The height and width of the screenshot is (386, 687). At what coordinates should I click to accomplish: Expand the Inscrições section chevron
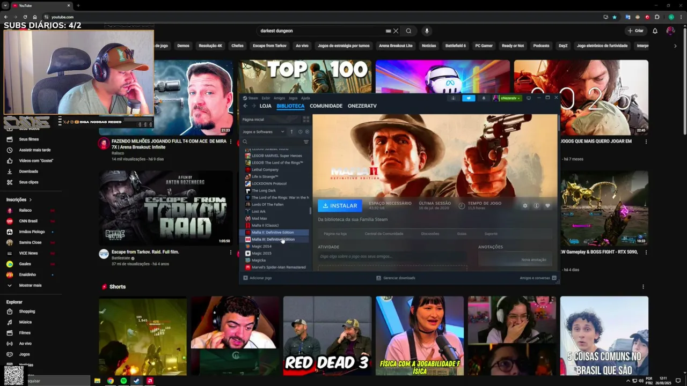click(x=30, y=199)
